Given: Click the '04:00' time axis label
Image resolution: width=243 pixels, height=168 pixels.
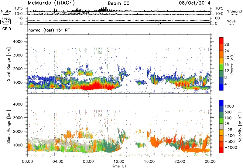Looking at the screenshot, I should pos(58,162).
